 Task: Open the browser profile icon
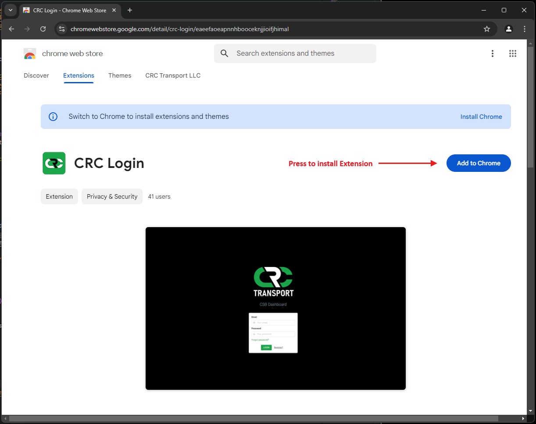(x=509, y=29)
